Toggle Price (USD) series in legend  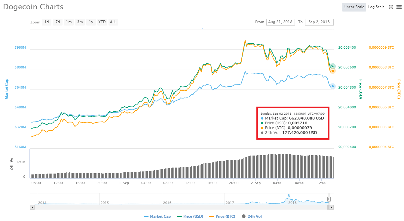[x=190, y=216]
